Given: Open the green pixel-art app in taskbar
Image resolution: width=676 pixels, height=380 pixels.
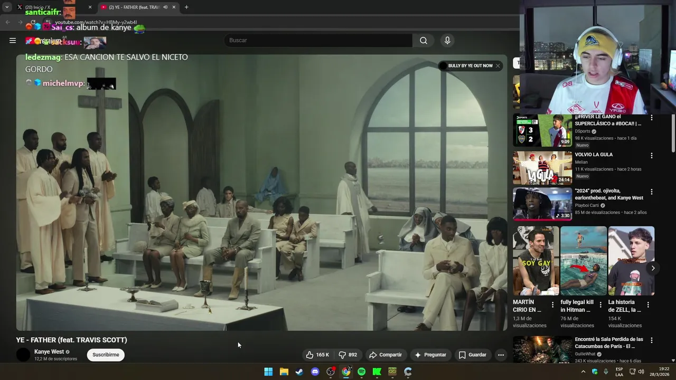Looking at the screenshot, I should tap(392, 372).
